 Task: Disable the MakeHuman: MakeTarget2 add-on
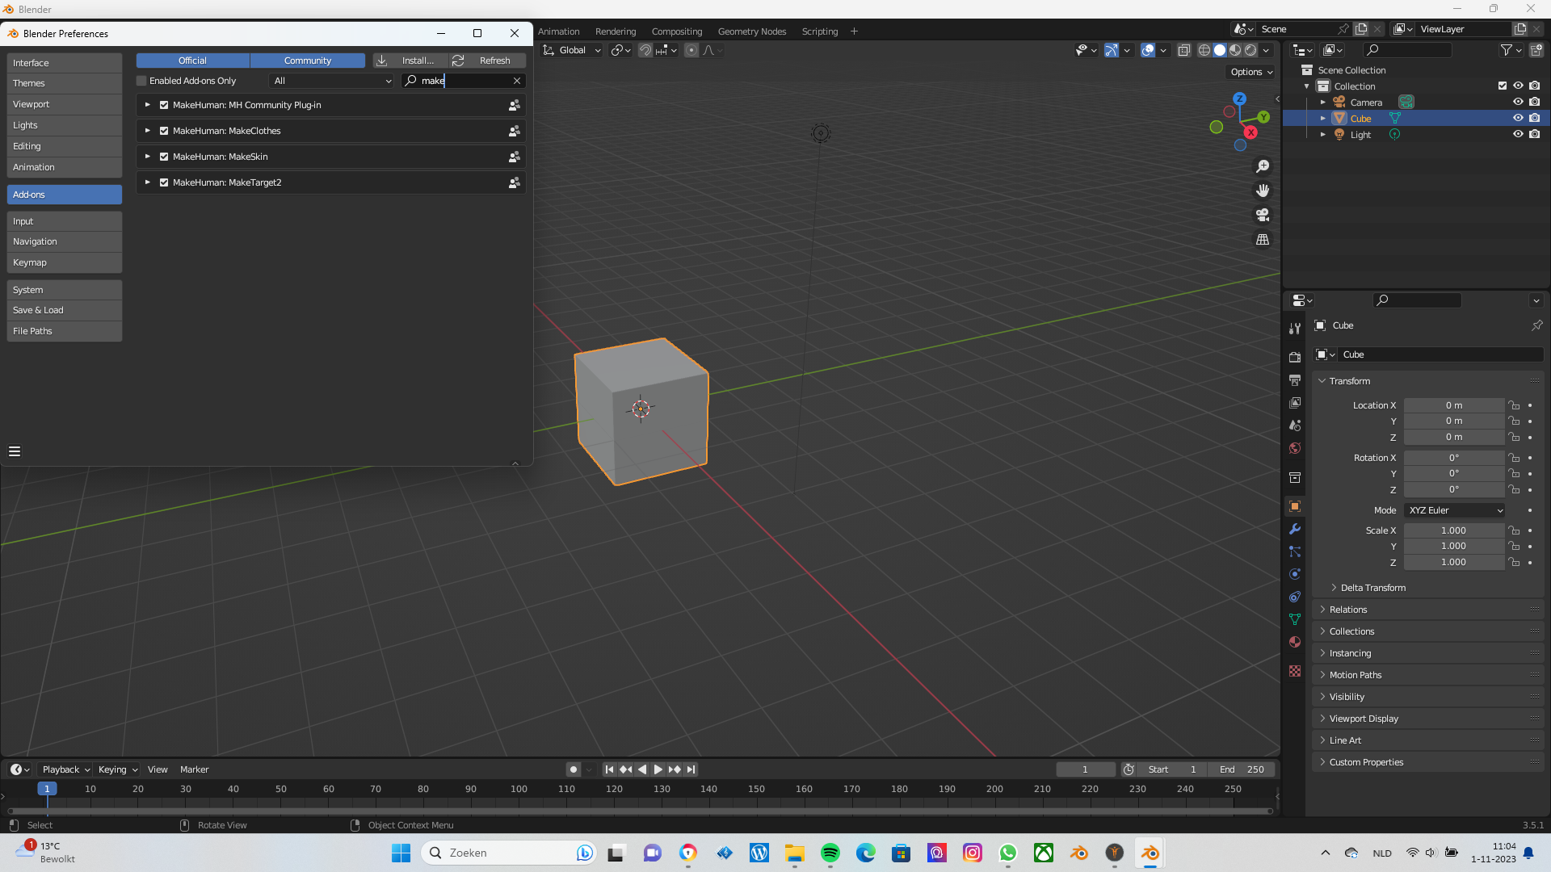[164, 182]
